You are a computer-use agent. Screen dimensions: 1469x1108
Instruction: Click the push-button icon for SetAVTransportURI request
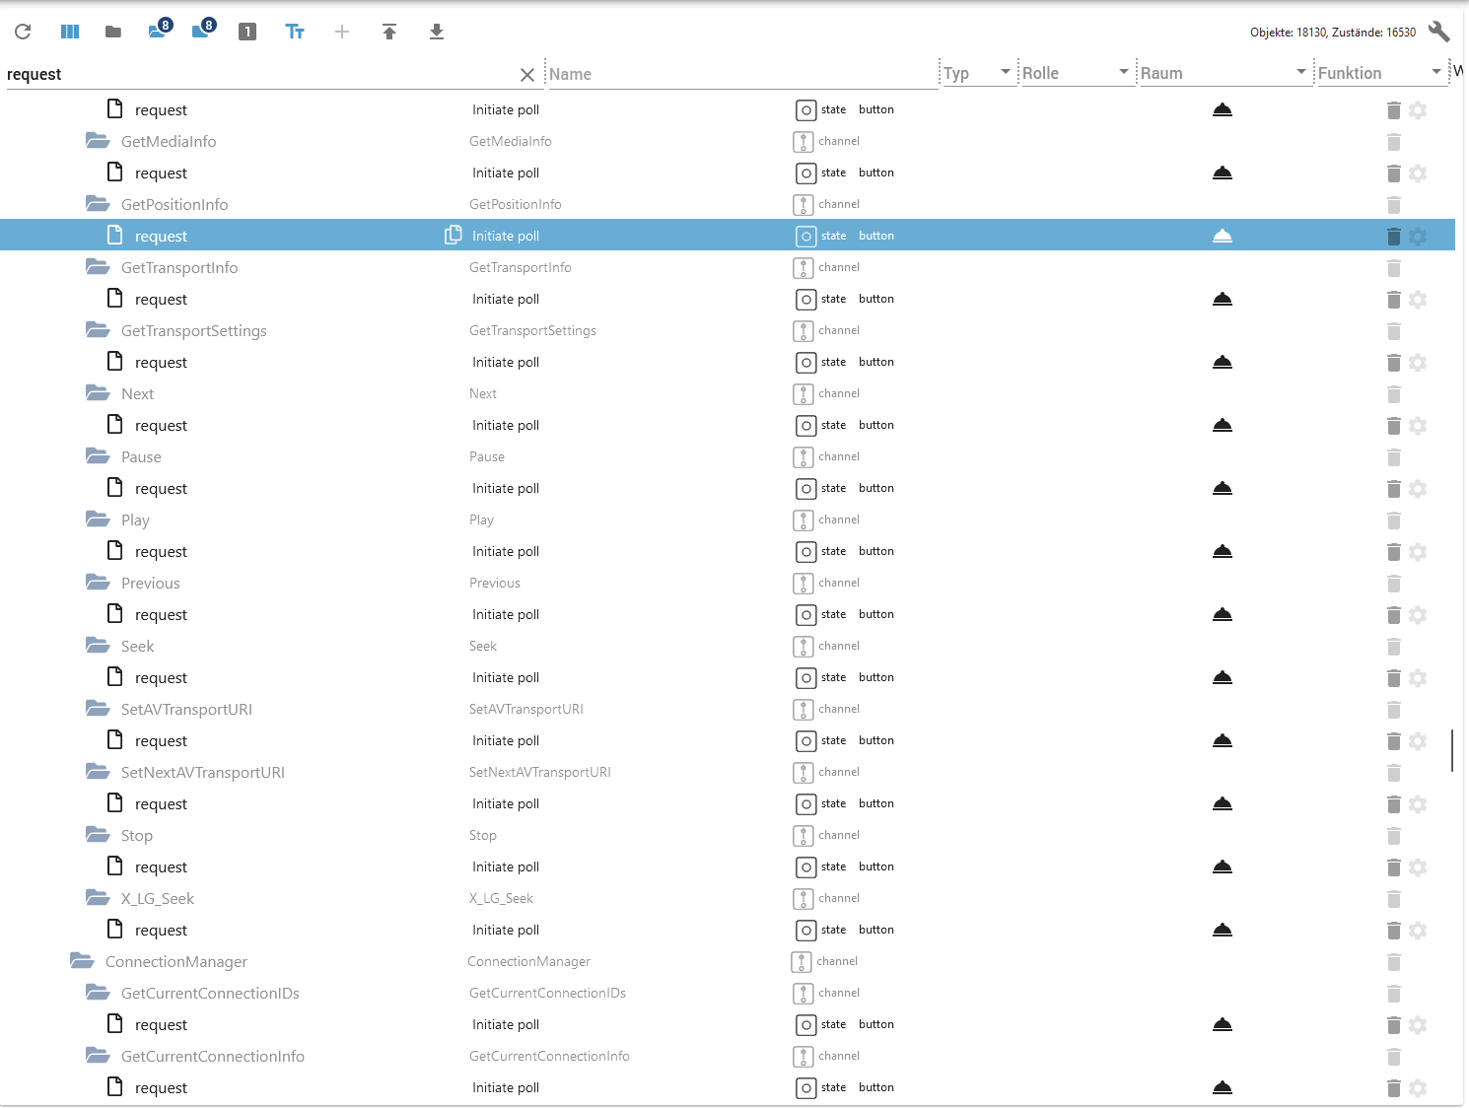[x=1223, y=740]
